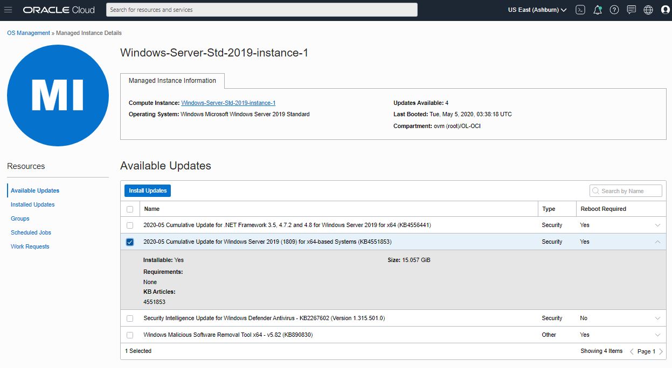Screen dimensions: 672x368
Task: Click the help question mark icon
Action: [x=614, y=9]
